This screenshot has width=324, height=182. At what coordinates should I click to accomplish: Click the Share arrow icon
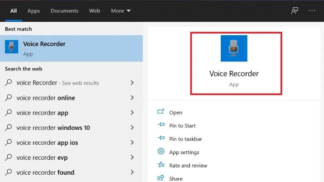point(161,178)
